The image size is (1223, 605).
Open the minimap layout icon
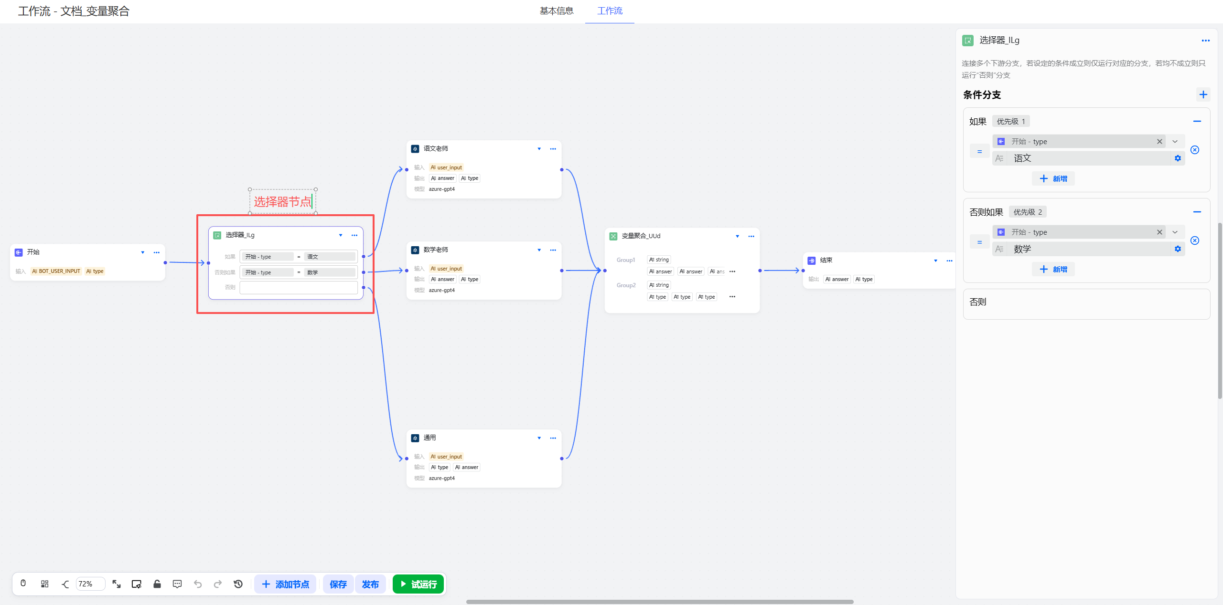pyautogui.click(x=44, y=584)
